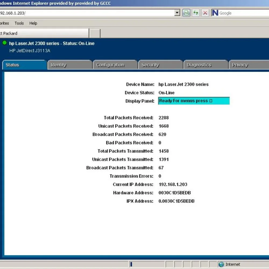The image size is (269, 269).
Task: Select the Status tab
Action: pos(24,65)
